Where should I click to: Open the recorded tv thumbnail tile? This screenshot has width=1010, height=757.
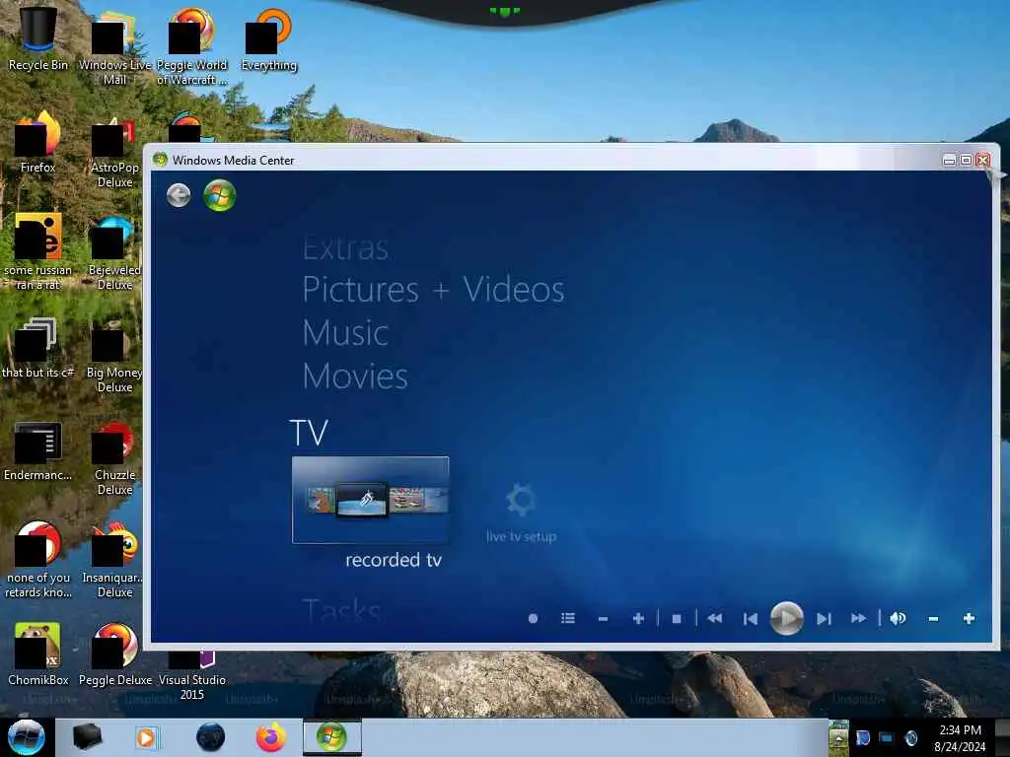tap(371, 500)
